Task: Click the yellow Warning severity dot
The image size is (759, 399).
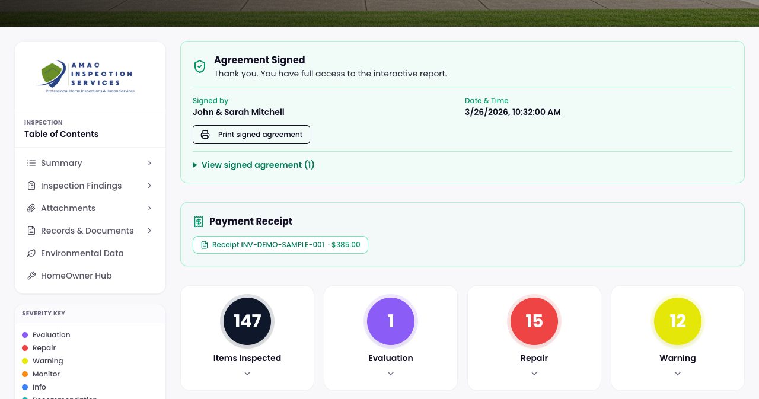Action: [x=25, y=361]
